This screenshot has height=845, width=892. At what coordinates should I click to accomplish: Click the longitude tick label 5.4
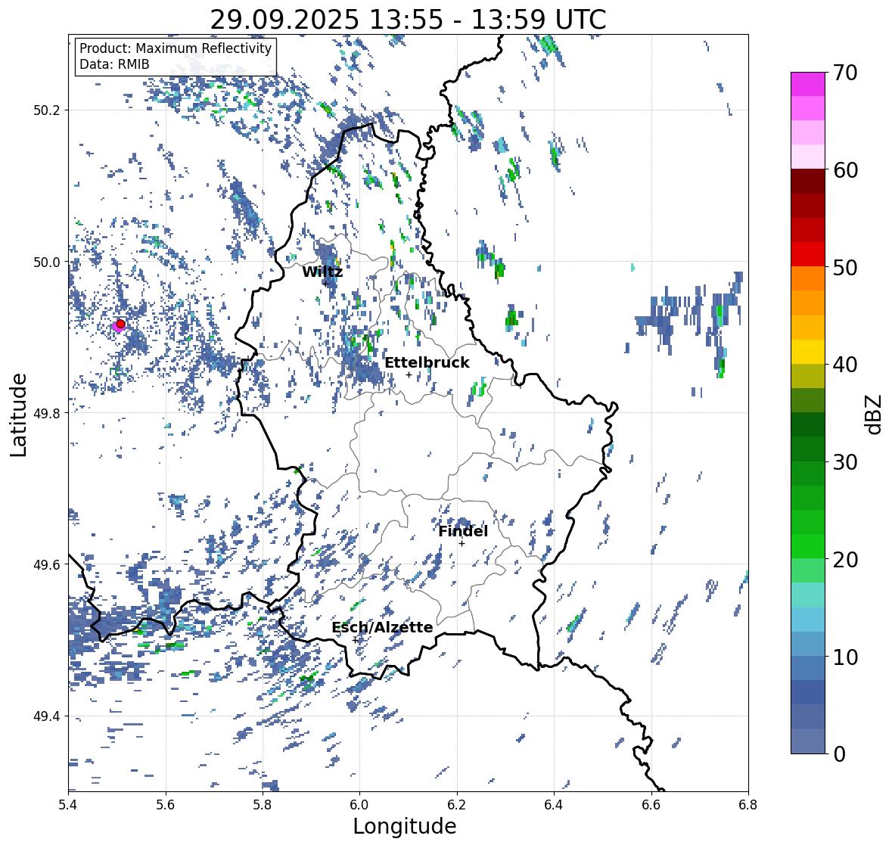coord(68,804)
